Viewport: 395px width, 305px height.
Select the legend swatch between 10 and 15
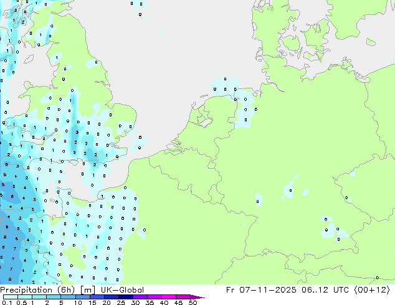pos(83,297)
